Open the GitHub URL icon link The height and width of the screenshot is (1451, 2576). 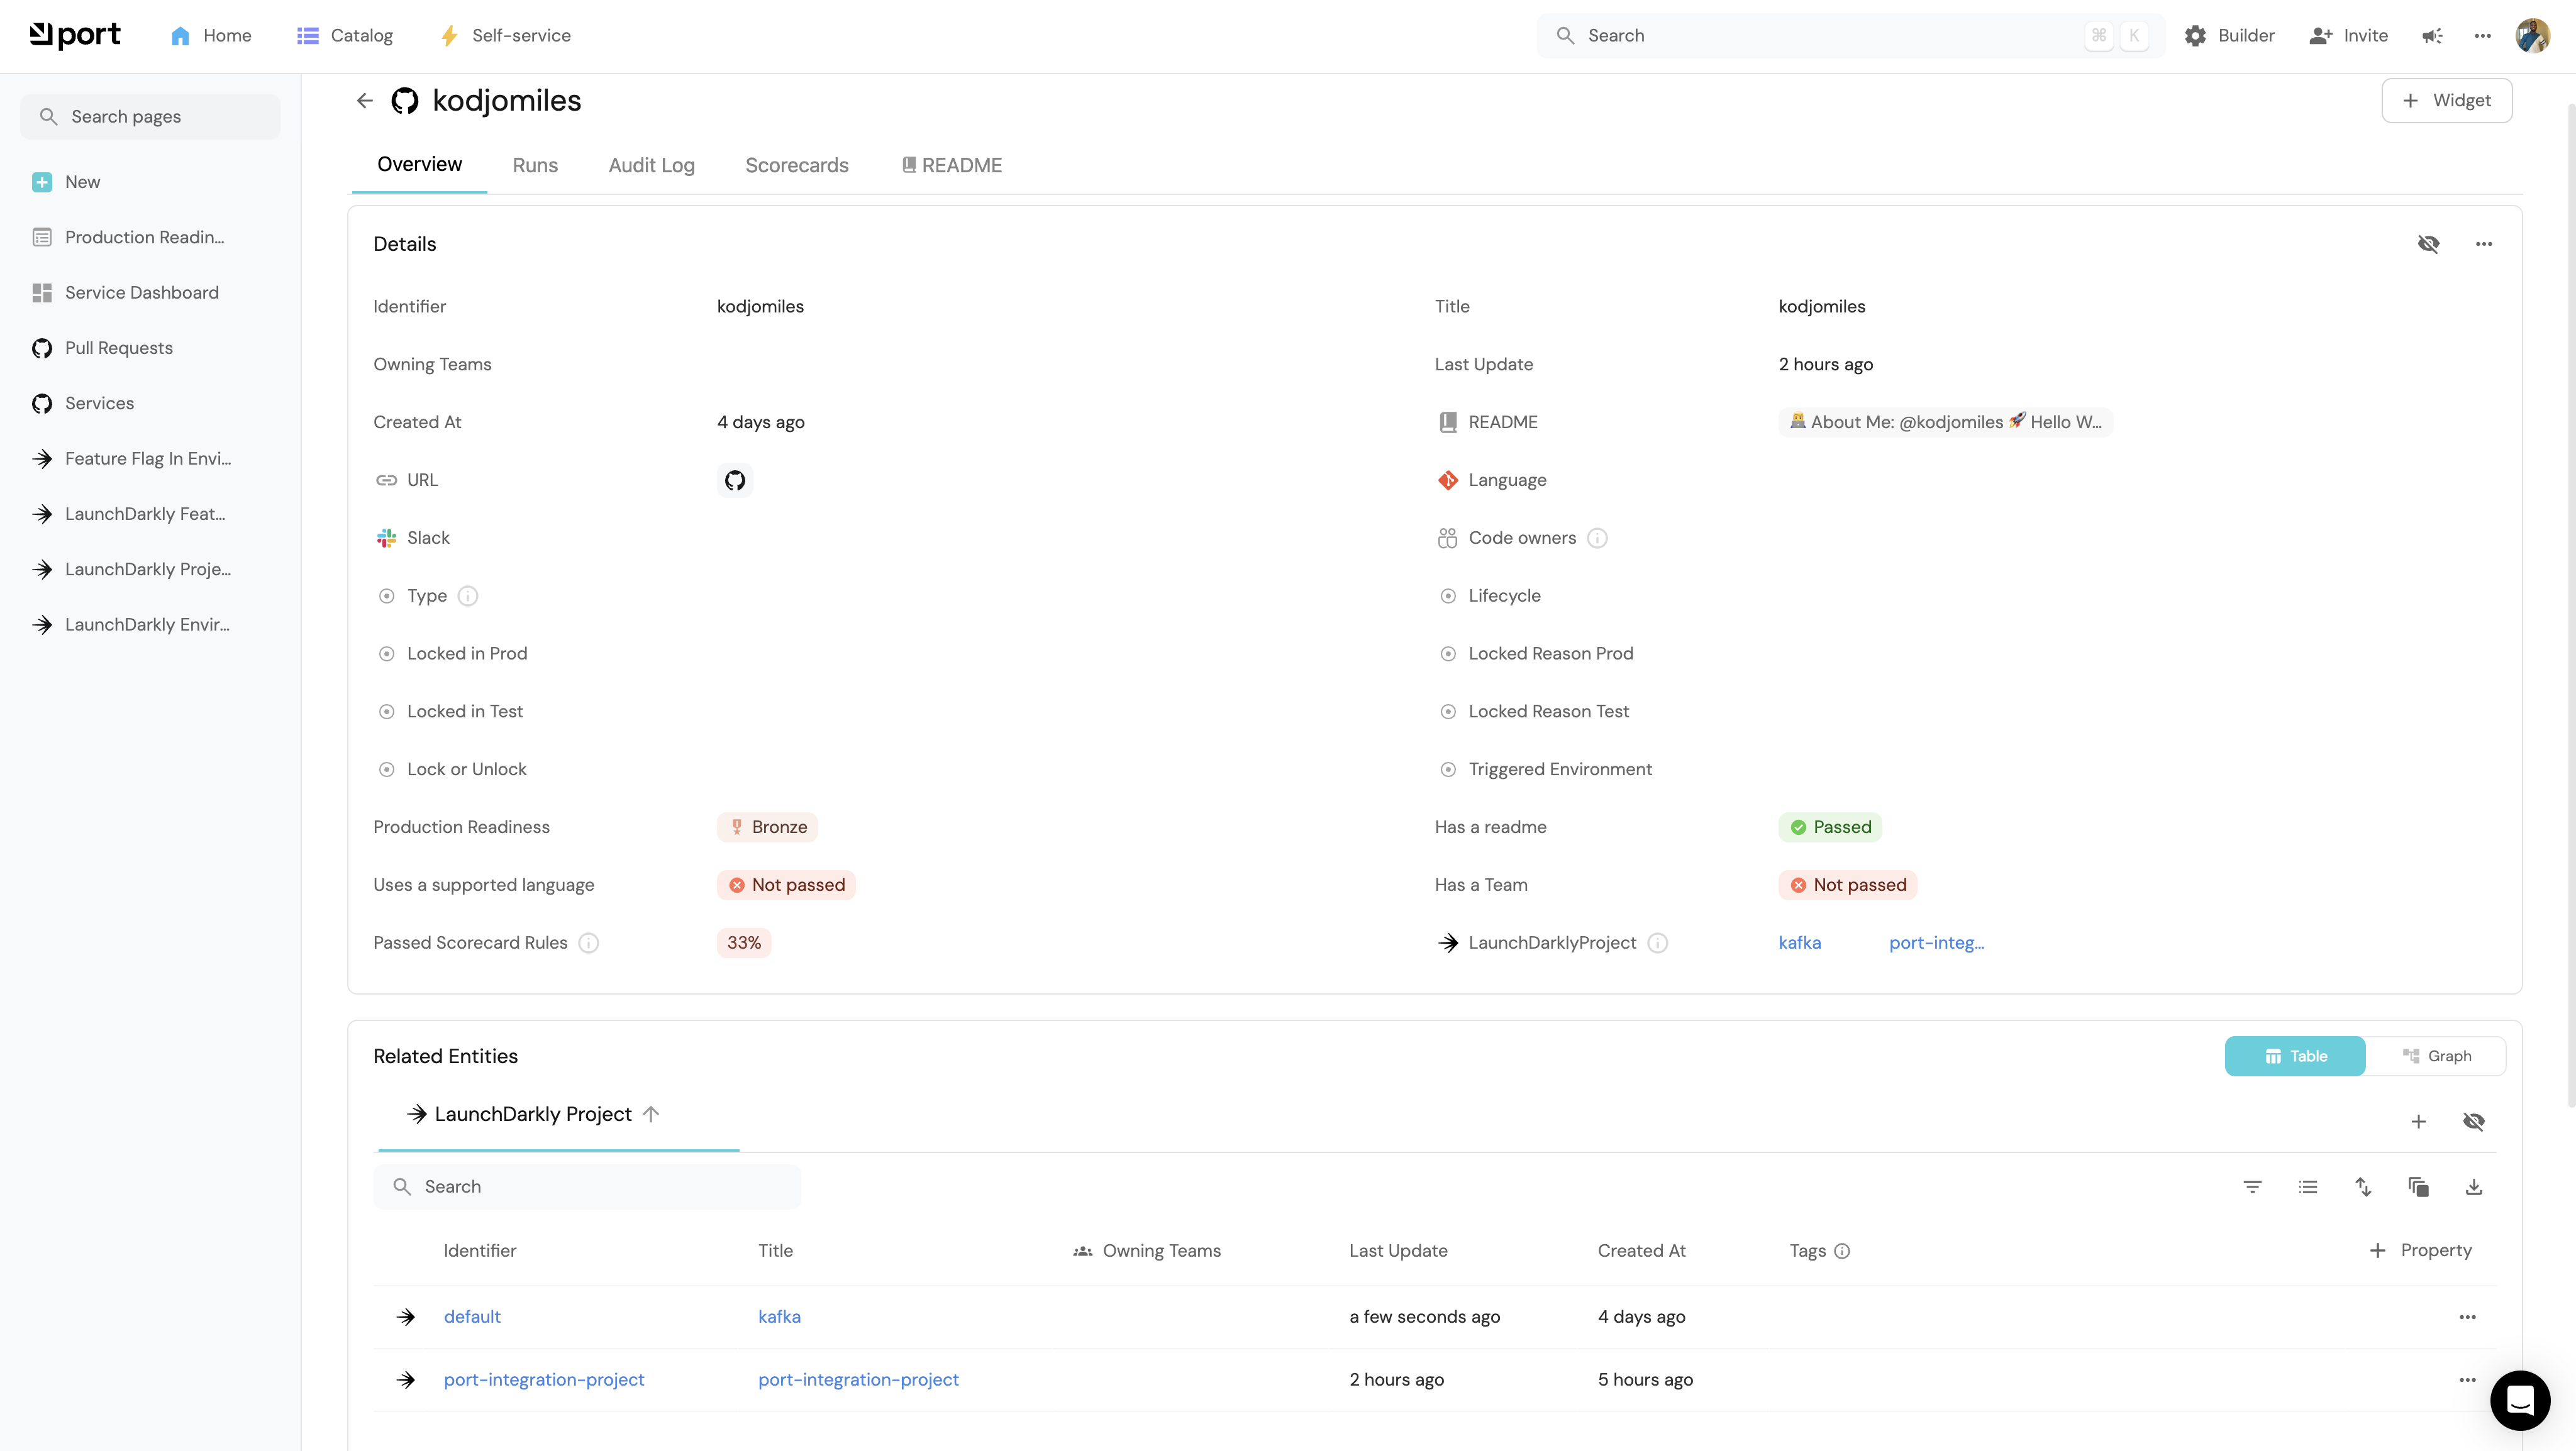(x=735, y=481)
